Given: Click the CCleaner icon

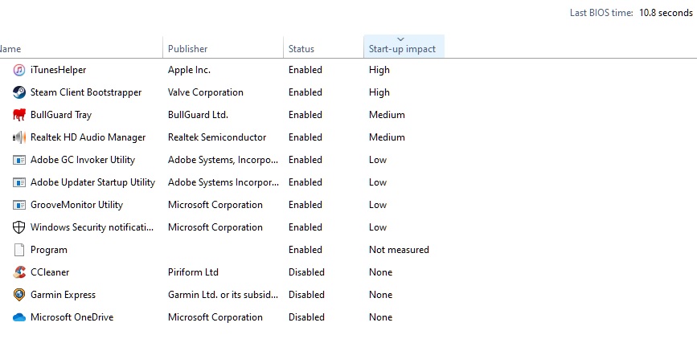Looking at the screenshot, I should click(x=18, y=272).
